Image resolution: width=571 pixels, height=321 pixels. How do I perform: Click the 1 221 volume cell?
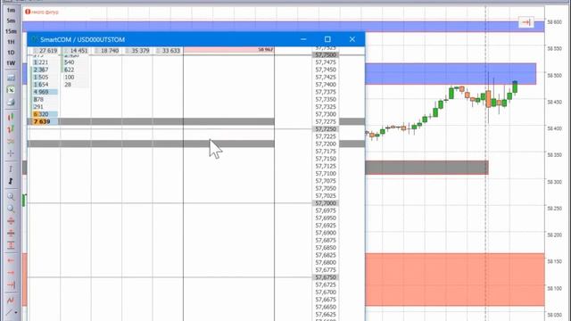[45, 62]
